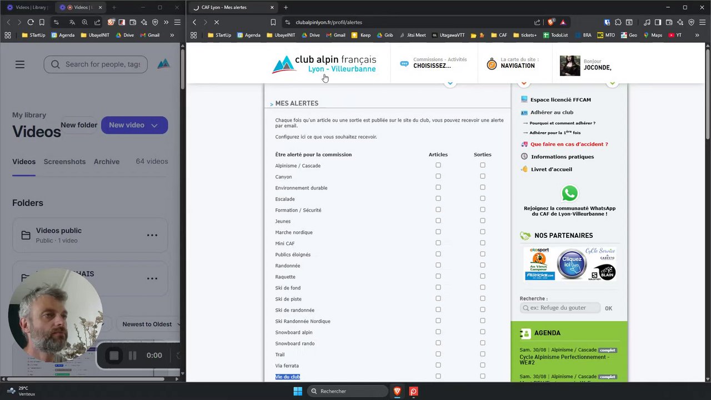Click share icon in left browser toolbar

[97, 22]
